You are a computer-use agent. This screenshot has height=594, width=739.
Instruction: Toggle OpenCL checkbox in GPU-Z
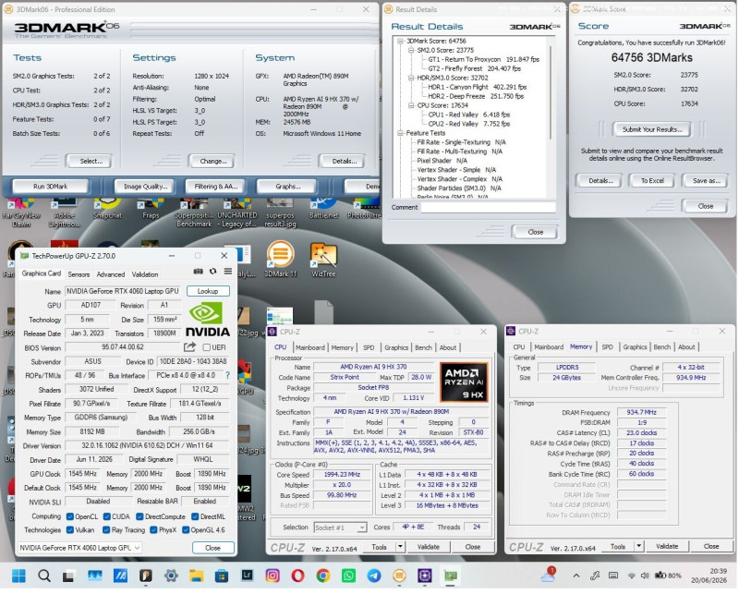click(70, 517)
